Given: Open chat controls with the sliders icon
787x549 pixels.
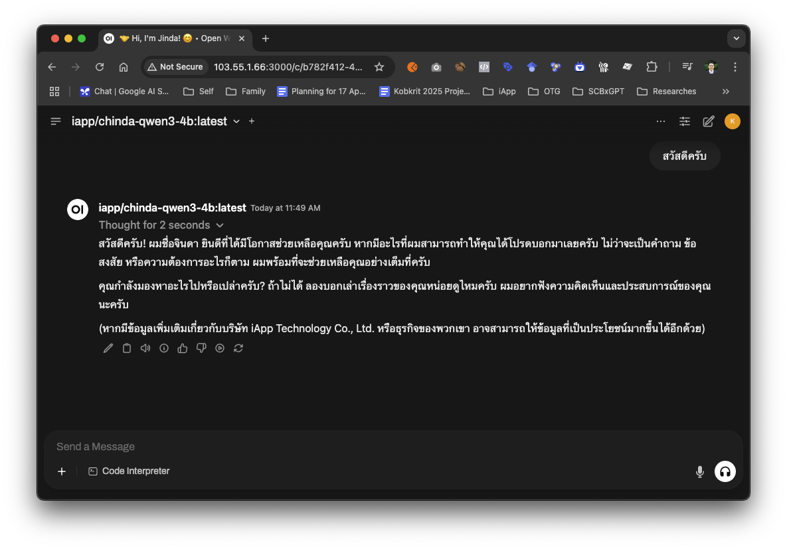Looking at the screenshot, I should click(684, 121).
